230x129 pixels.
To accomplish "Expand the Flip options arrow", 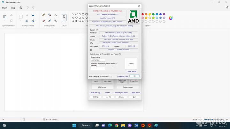I will 36,21.
